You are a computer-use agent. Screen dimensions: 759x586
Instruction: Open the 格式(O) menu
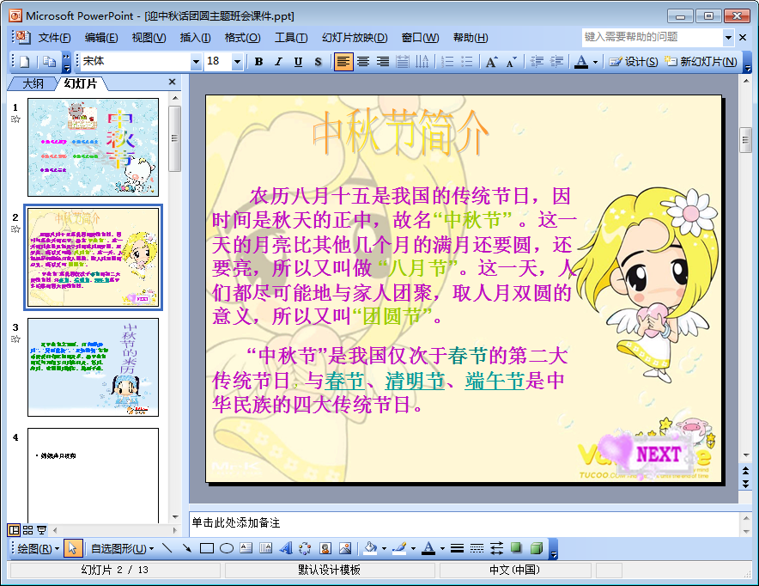pyautogui.click(x=242, y=38)
